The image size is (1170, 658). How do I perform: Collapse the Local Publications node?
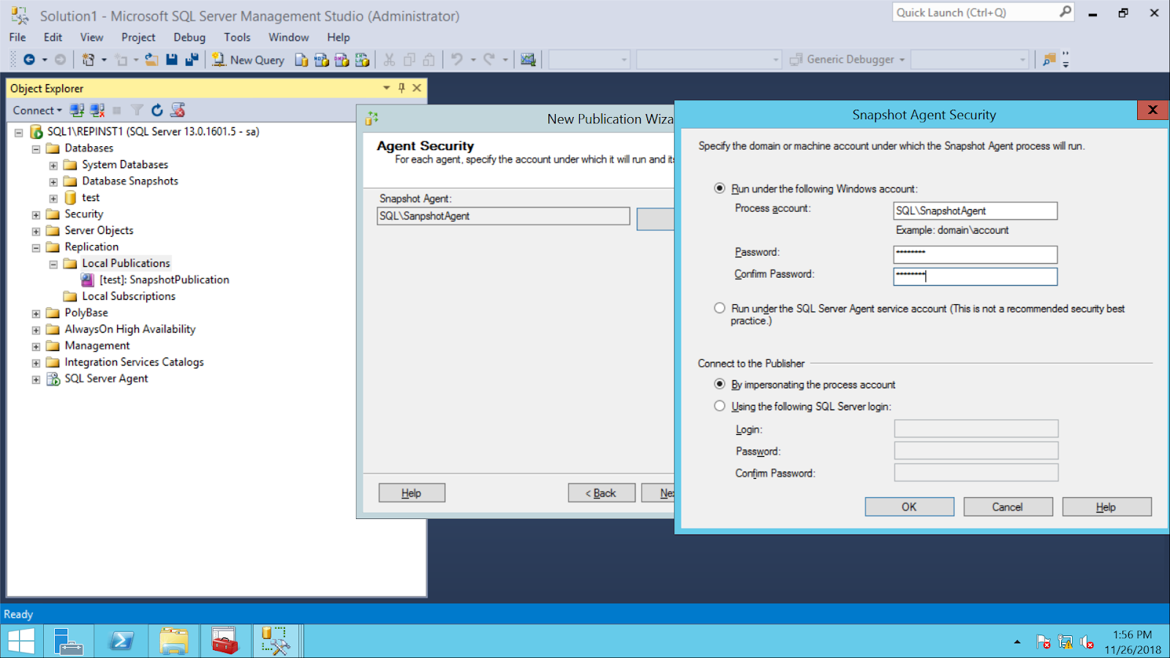(53, 264)
